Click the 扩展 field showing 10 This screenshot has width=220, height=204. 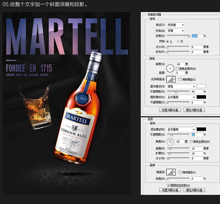pos(197,154)
